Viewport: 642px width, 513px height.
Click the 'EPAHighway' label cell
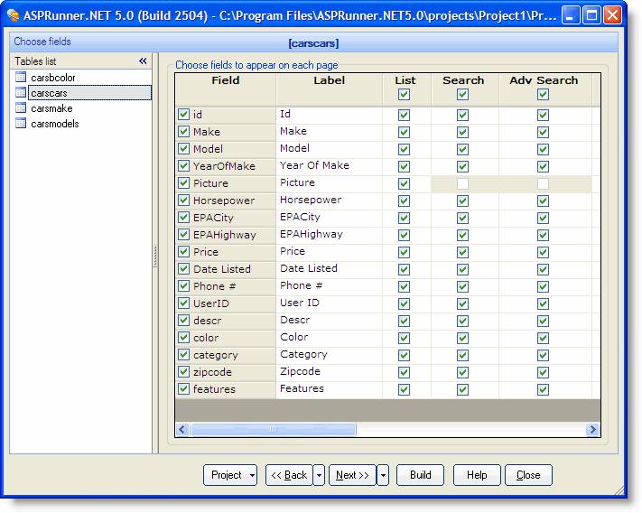coord(330,235)
